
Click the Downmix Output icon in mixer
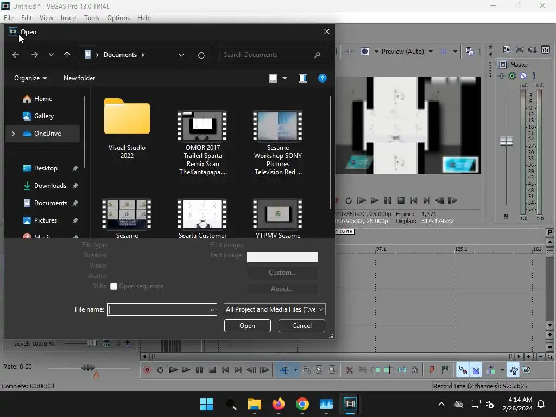(520, 49)
